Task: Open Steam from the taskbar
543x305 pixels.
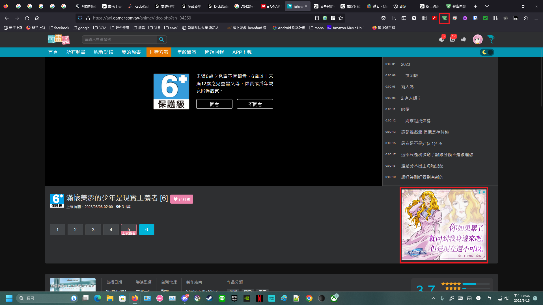Action: click(209, 298)
